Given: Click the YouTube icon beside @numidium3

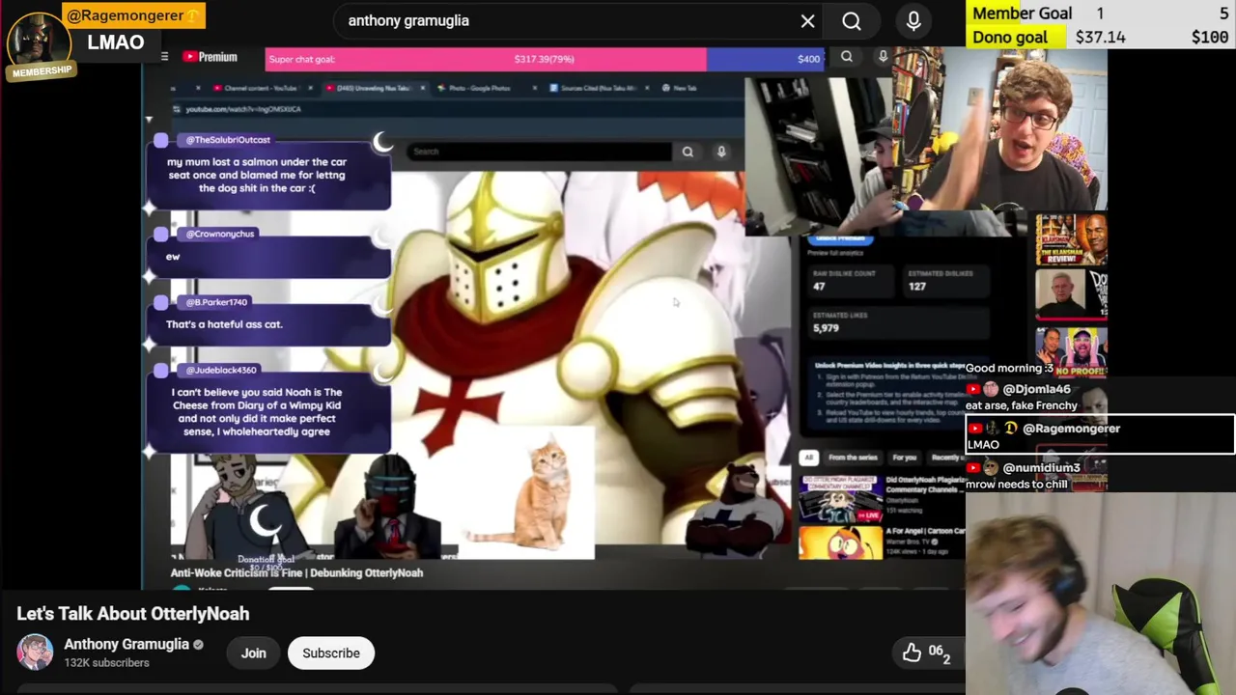Looking at the screenshot, I should coord(973,468).
